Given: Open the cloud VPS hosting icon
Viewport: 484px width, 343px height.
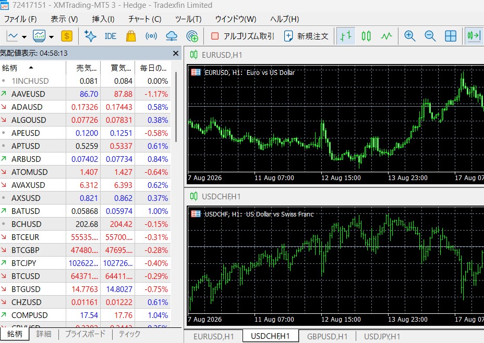Looking at the screenshot, I should 172,36.
